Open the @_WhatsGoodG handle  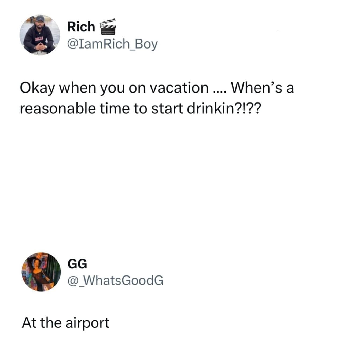pos(115,281)
